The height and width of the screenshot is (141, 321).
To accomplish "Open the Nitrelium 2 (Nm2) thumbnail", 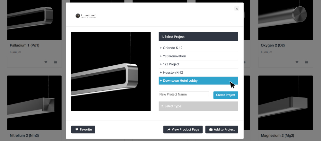I will [x=34, y=103].
